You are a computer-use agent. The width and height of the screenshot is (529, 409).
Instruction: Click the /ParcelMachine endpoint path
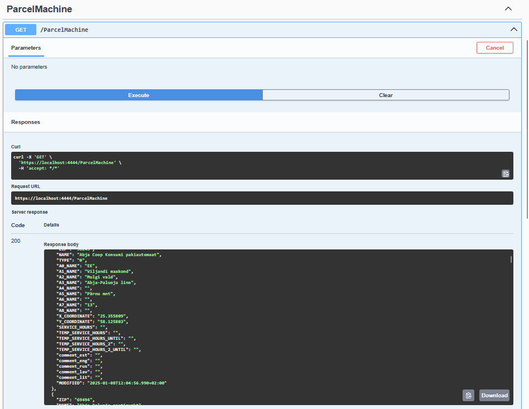[x=64, y=30]
